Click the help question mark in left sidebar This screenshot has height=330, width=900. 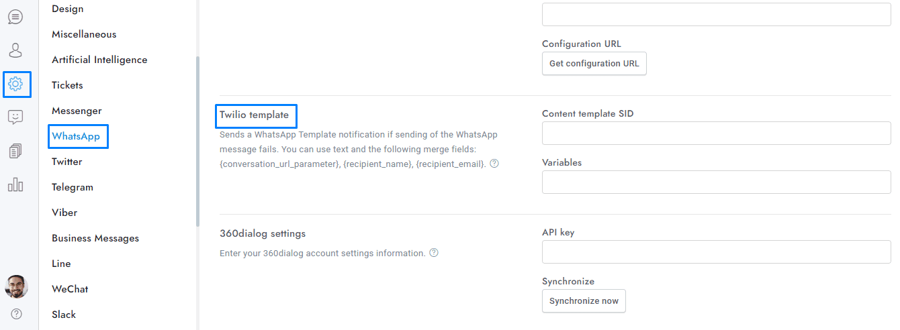16,314
